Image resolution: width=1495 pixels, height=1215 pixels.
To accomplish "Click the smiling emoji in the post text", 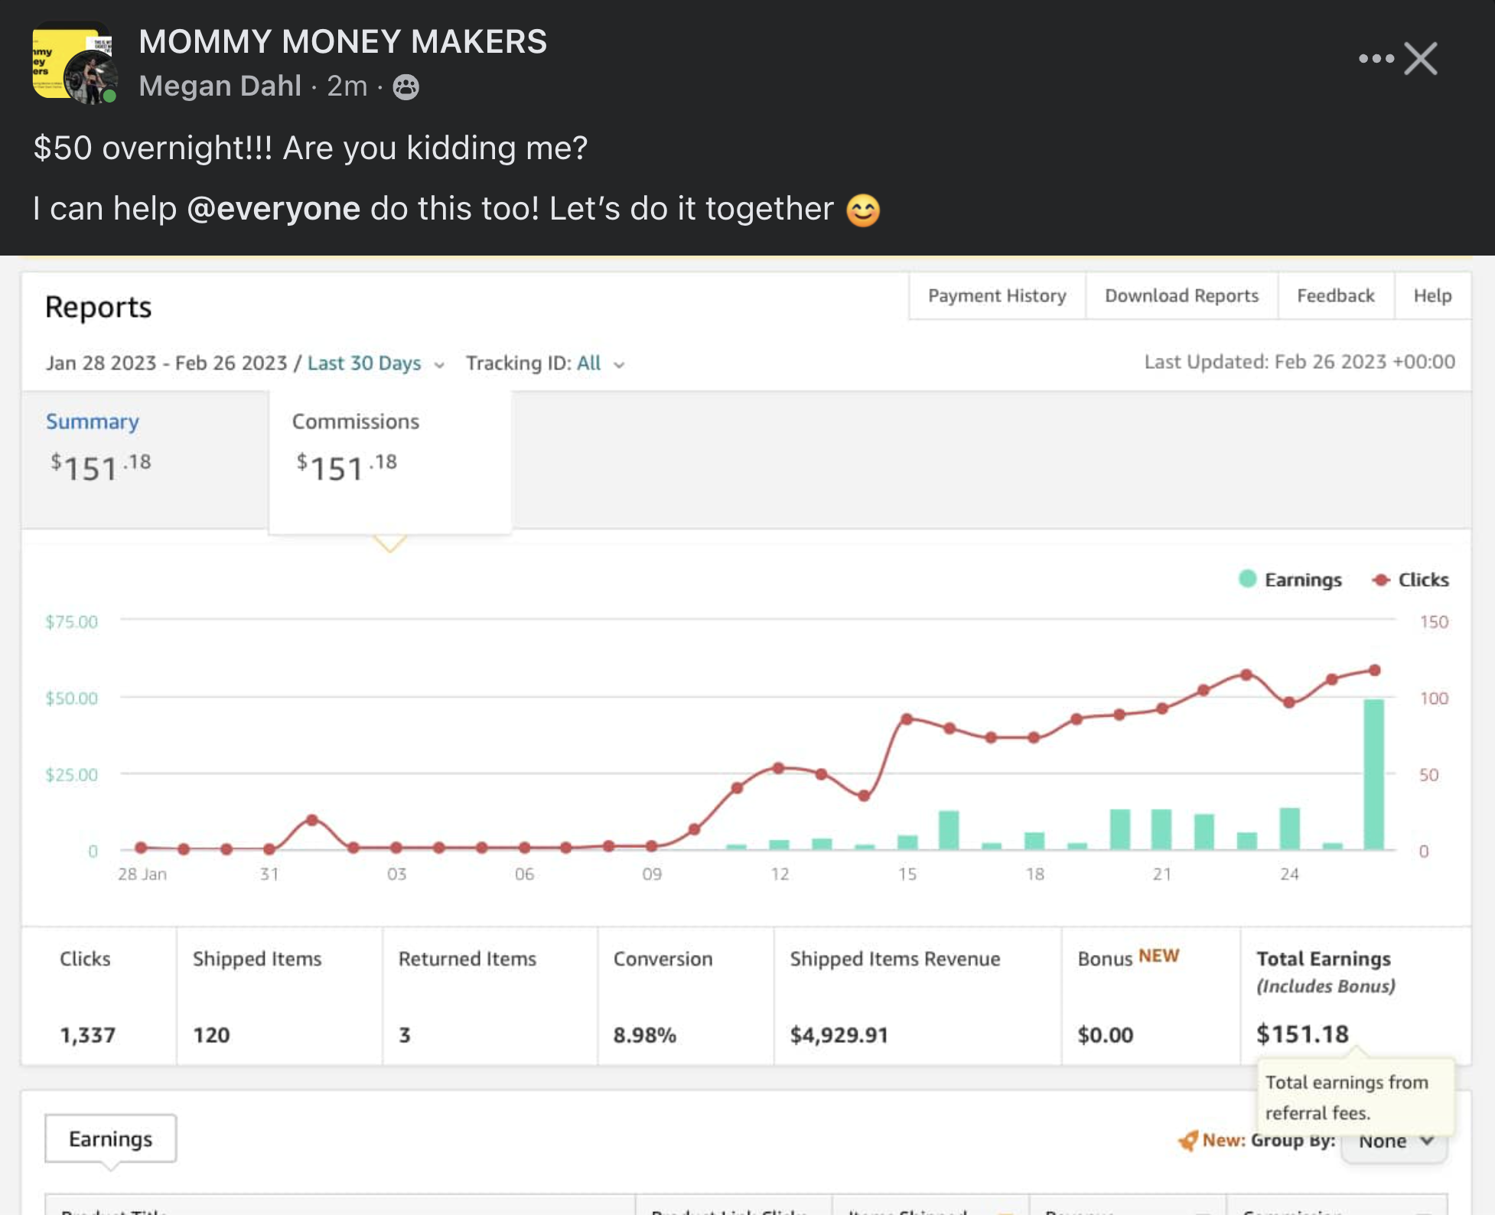I will 863,210.
